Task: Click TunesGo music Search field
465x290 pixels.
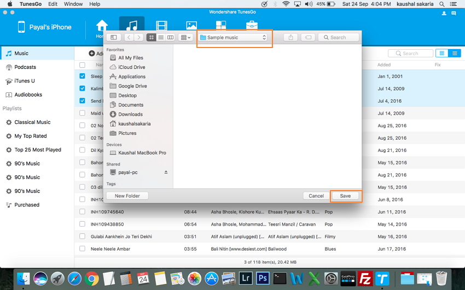Action: click(410, 54)
